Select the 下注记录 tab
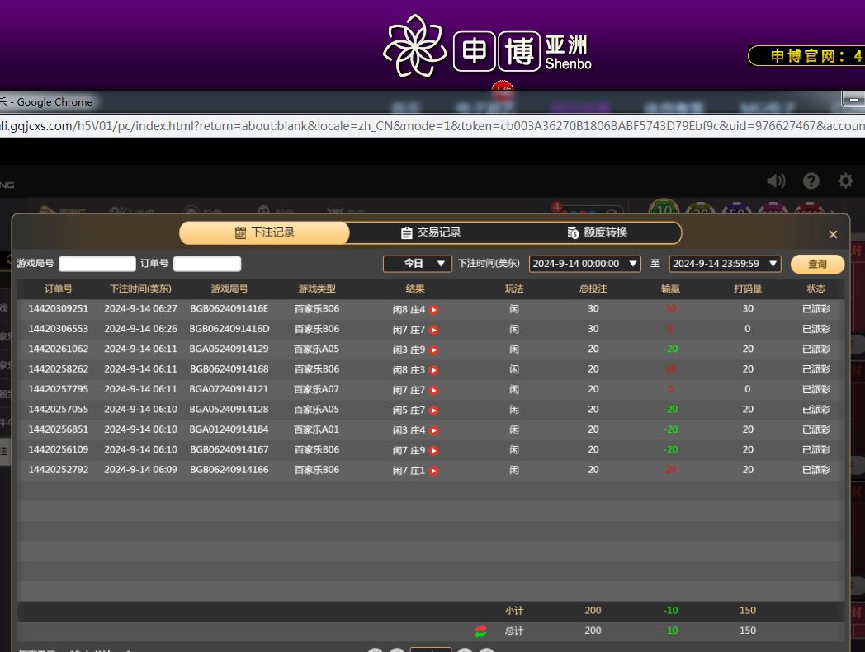 coord(264,233)
